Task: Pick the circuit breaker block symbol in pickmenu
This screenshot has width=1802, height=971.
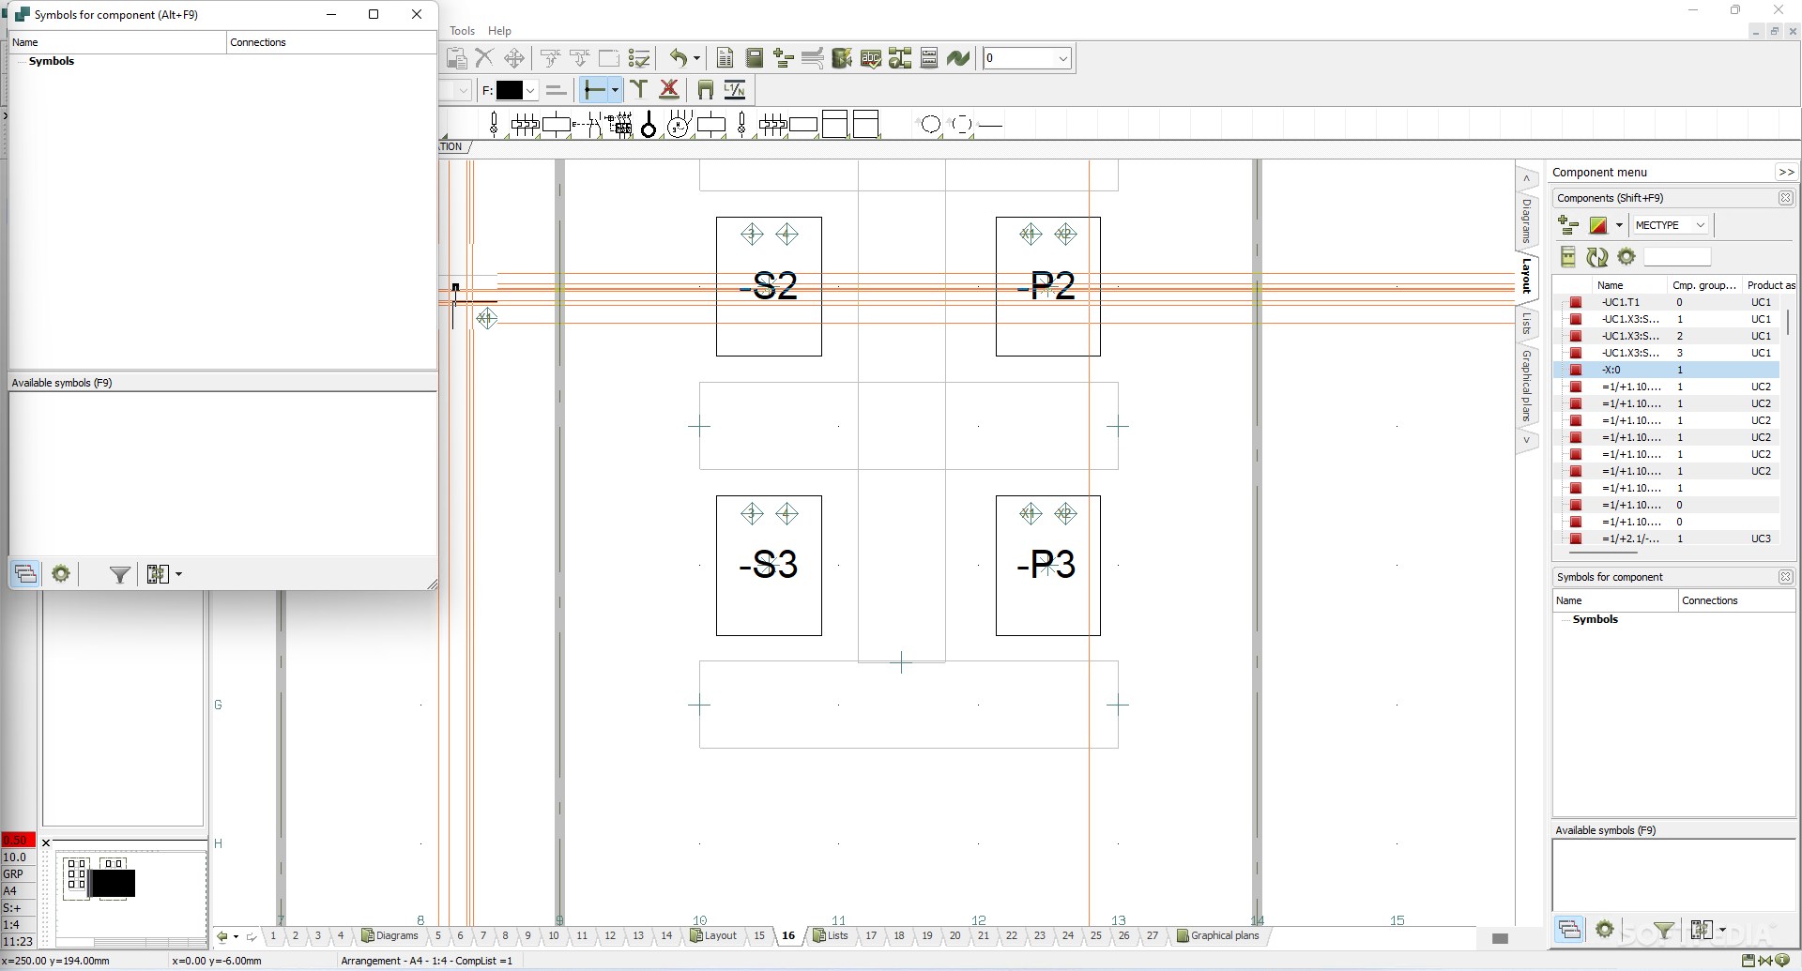Action: pos(619,125)
